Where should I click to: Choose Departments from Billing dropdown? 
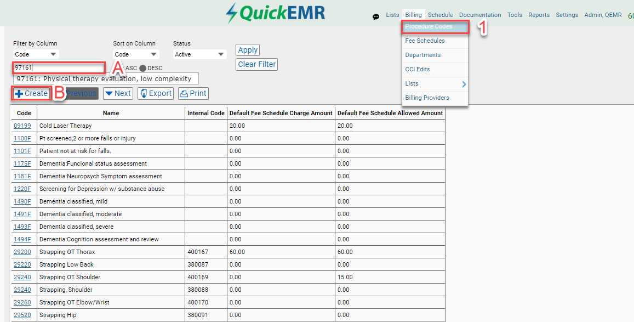click(x=435, y=55)
